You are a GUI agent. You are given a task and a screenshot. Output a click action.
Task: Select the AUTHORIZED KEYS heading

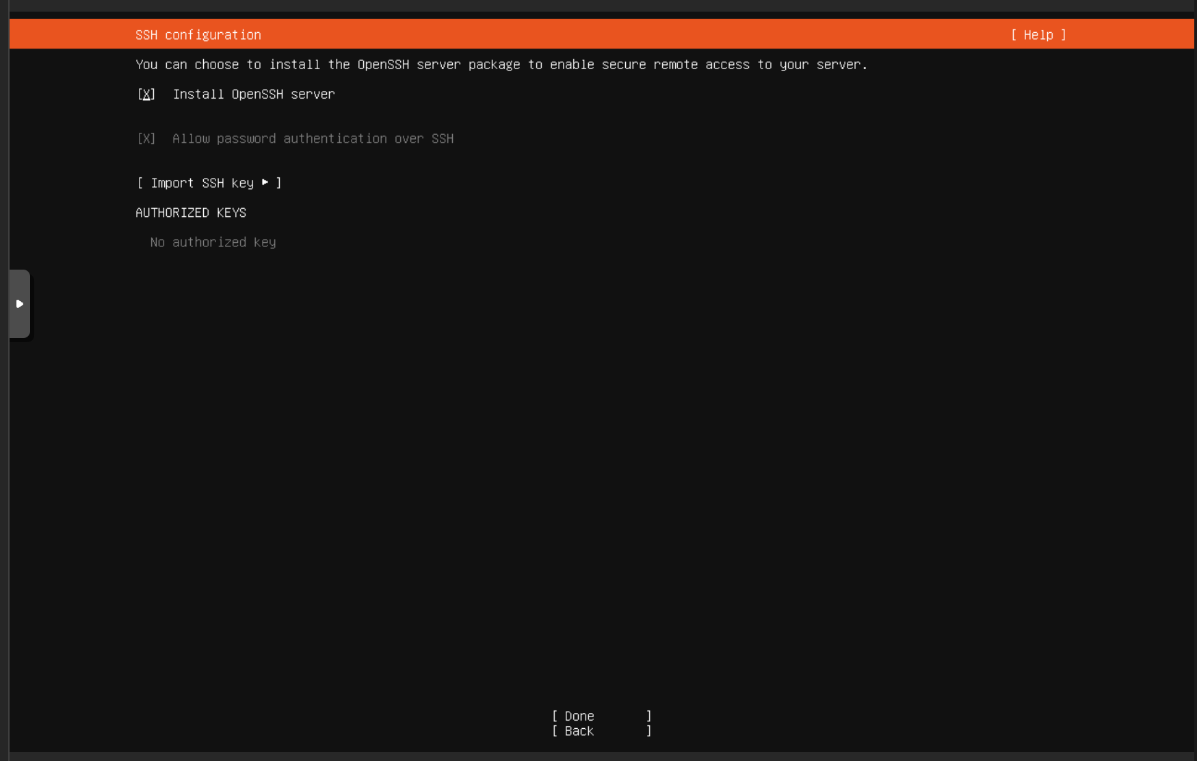[191, 213]
